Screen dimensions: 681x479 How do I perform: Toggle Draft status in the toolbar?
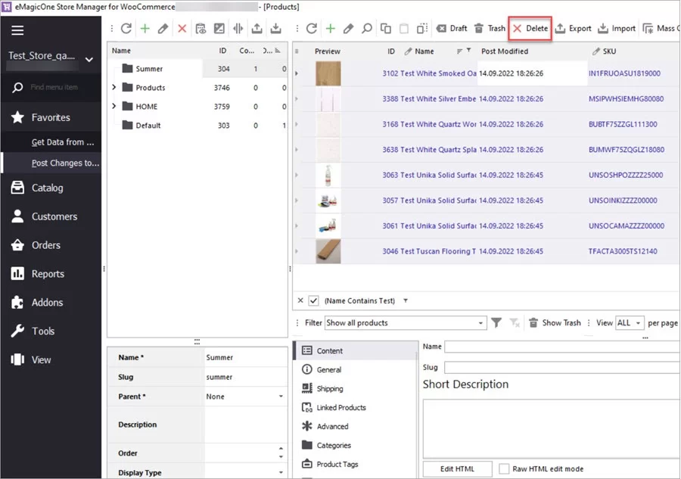tap(452, 29)
